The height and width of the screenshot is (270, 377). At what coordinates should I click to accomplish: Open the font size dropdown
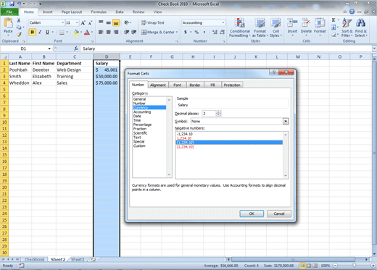pos(77,22)
